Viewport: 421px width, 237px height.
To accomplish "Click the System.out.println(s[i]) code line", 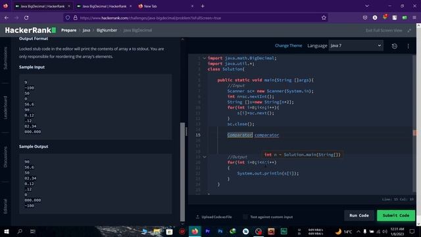I will [x=268, y=174].
